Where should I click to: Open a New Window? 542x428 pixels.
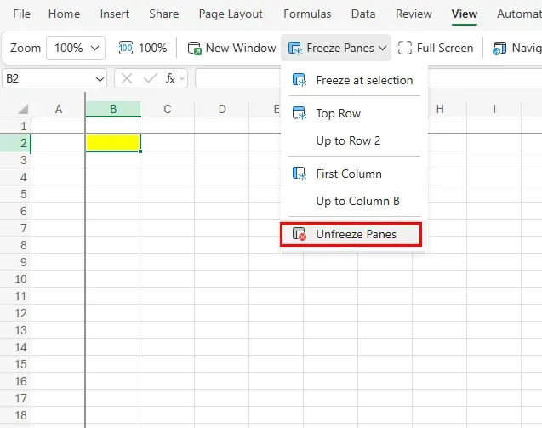tap(231, 48)
